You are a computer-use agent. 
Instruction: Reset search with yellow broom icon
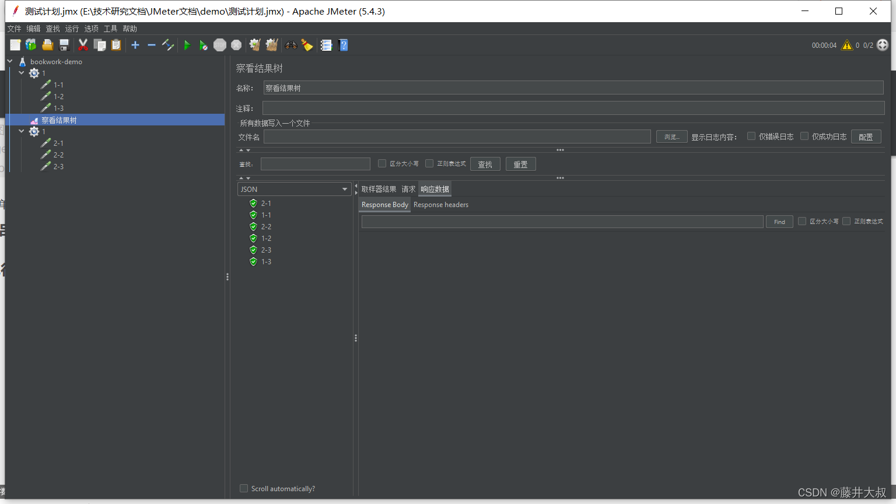point(307,45)
